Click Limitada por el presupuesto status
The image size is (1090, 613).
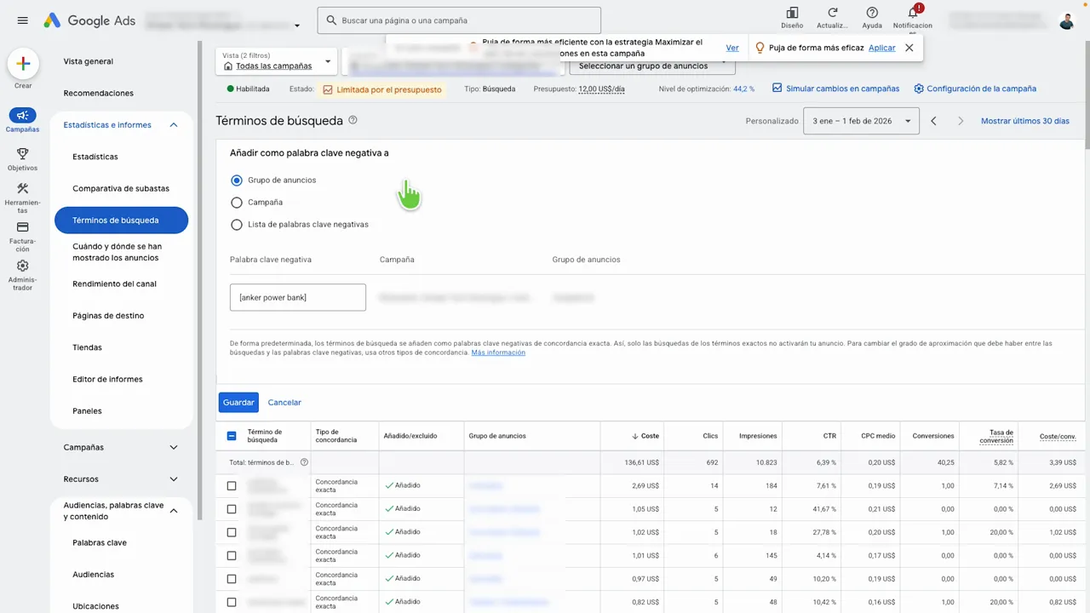[382, 89]
